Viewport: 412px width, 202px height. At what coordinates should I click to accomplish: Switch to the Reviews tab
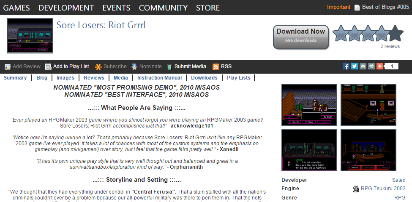click(x=94, y=78)
